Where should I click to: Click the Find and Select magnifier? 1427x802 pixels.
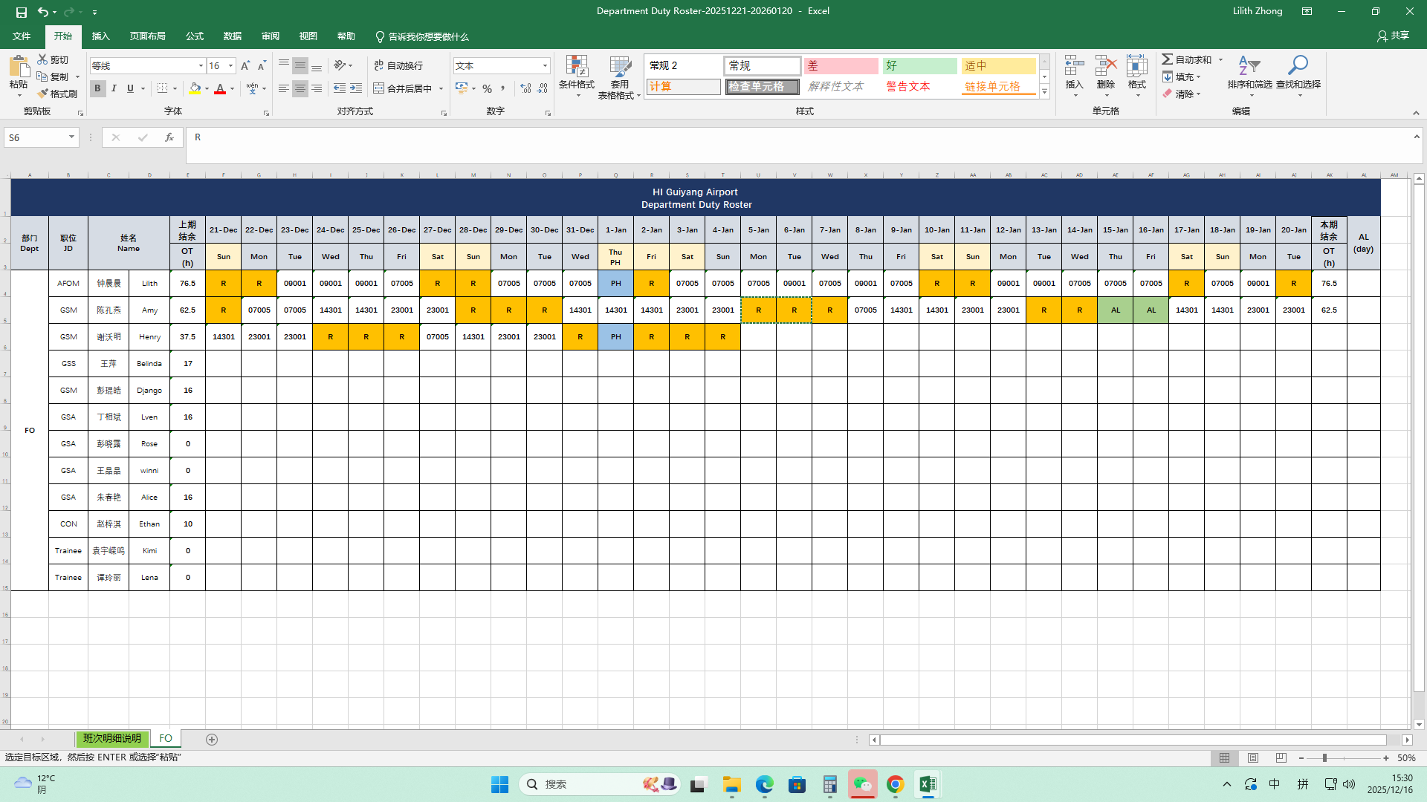pos(1298,67)
